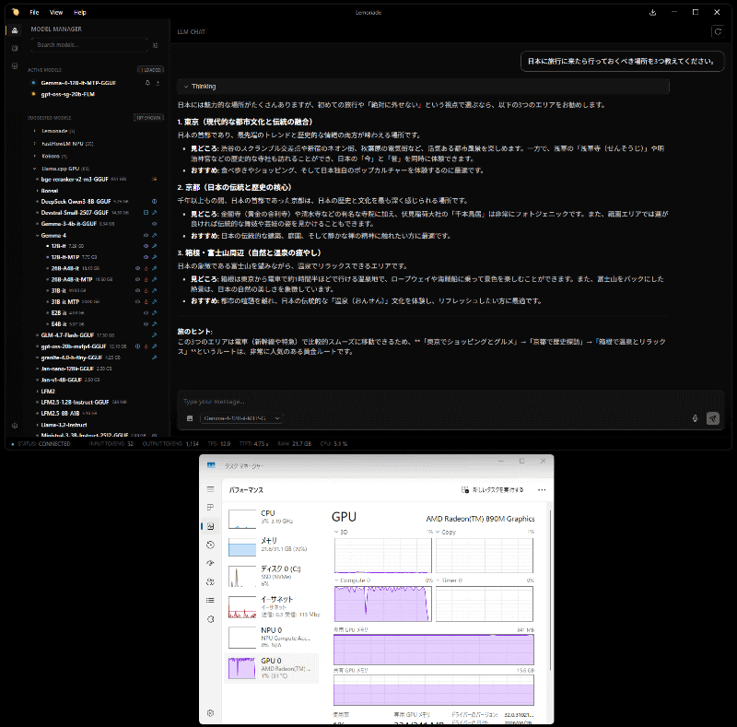Expand the Lemonade model group
This screenshot has height=727, width=737.
35,131
